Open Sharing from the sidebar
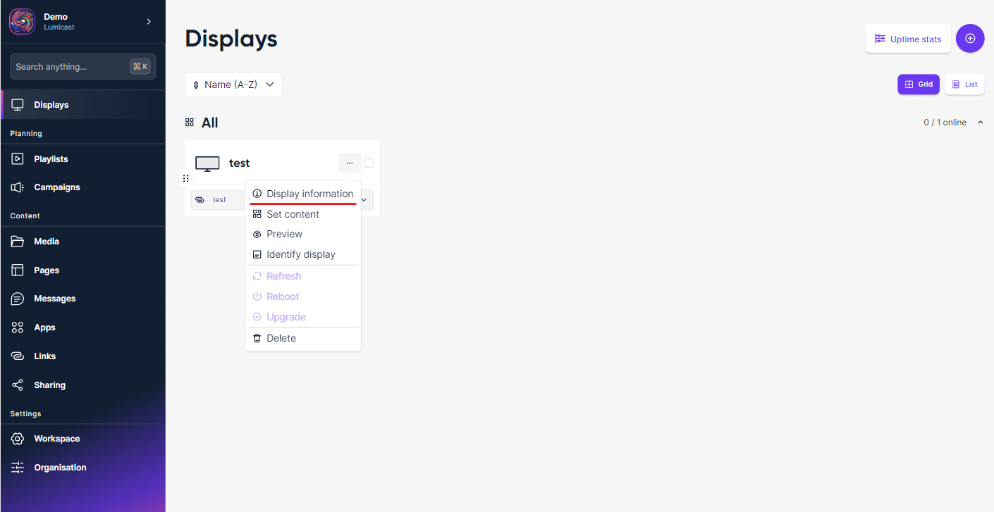The width and height of the screenshot is (994, 512). click(49, 385)
